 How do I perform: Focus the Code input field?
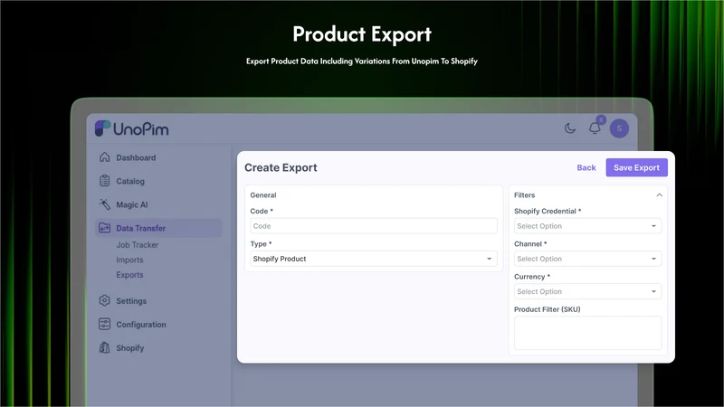pos(374,226)
